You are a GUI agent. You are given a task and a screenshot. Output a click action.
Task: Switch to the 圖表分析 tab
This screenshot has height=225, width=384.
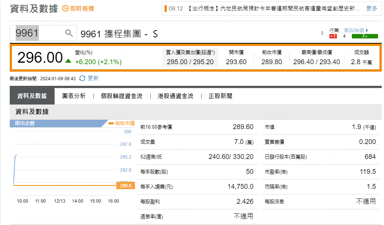point(74,96)
